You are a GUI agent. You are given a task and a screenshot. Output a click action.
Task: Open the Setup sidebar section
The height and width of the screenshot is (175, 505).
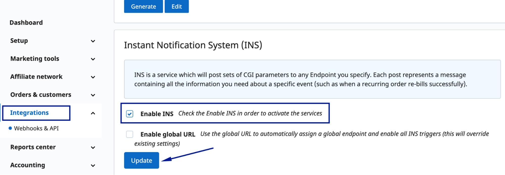19,41
